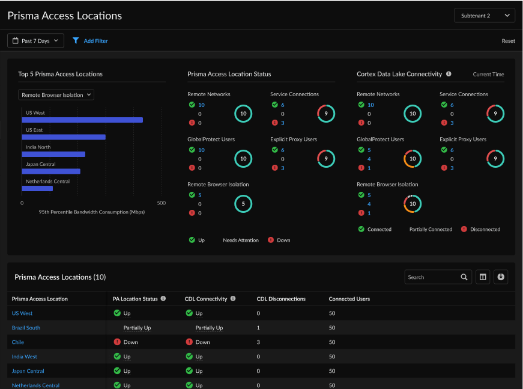Sort by CDL Disconnections column header

tap(281, 299)
